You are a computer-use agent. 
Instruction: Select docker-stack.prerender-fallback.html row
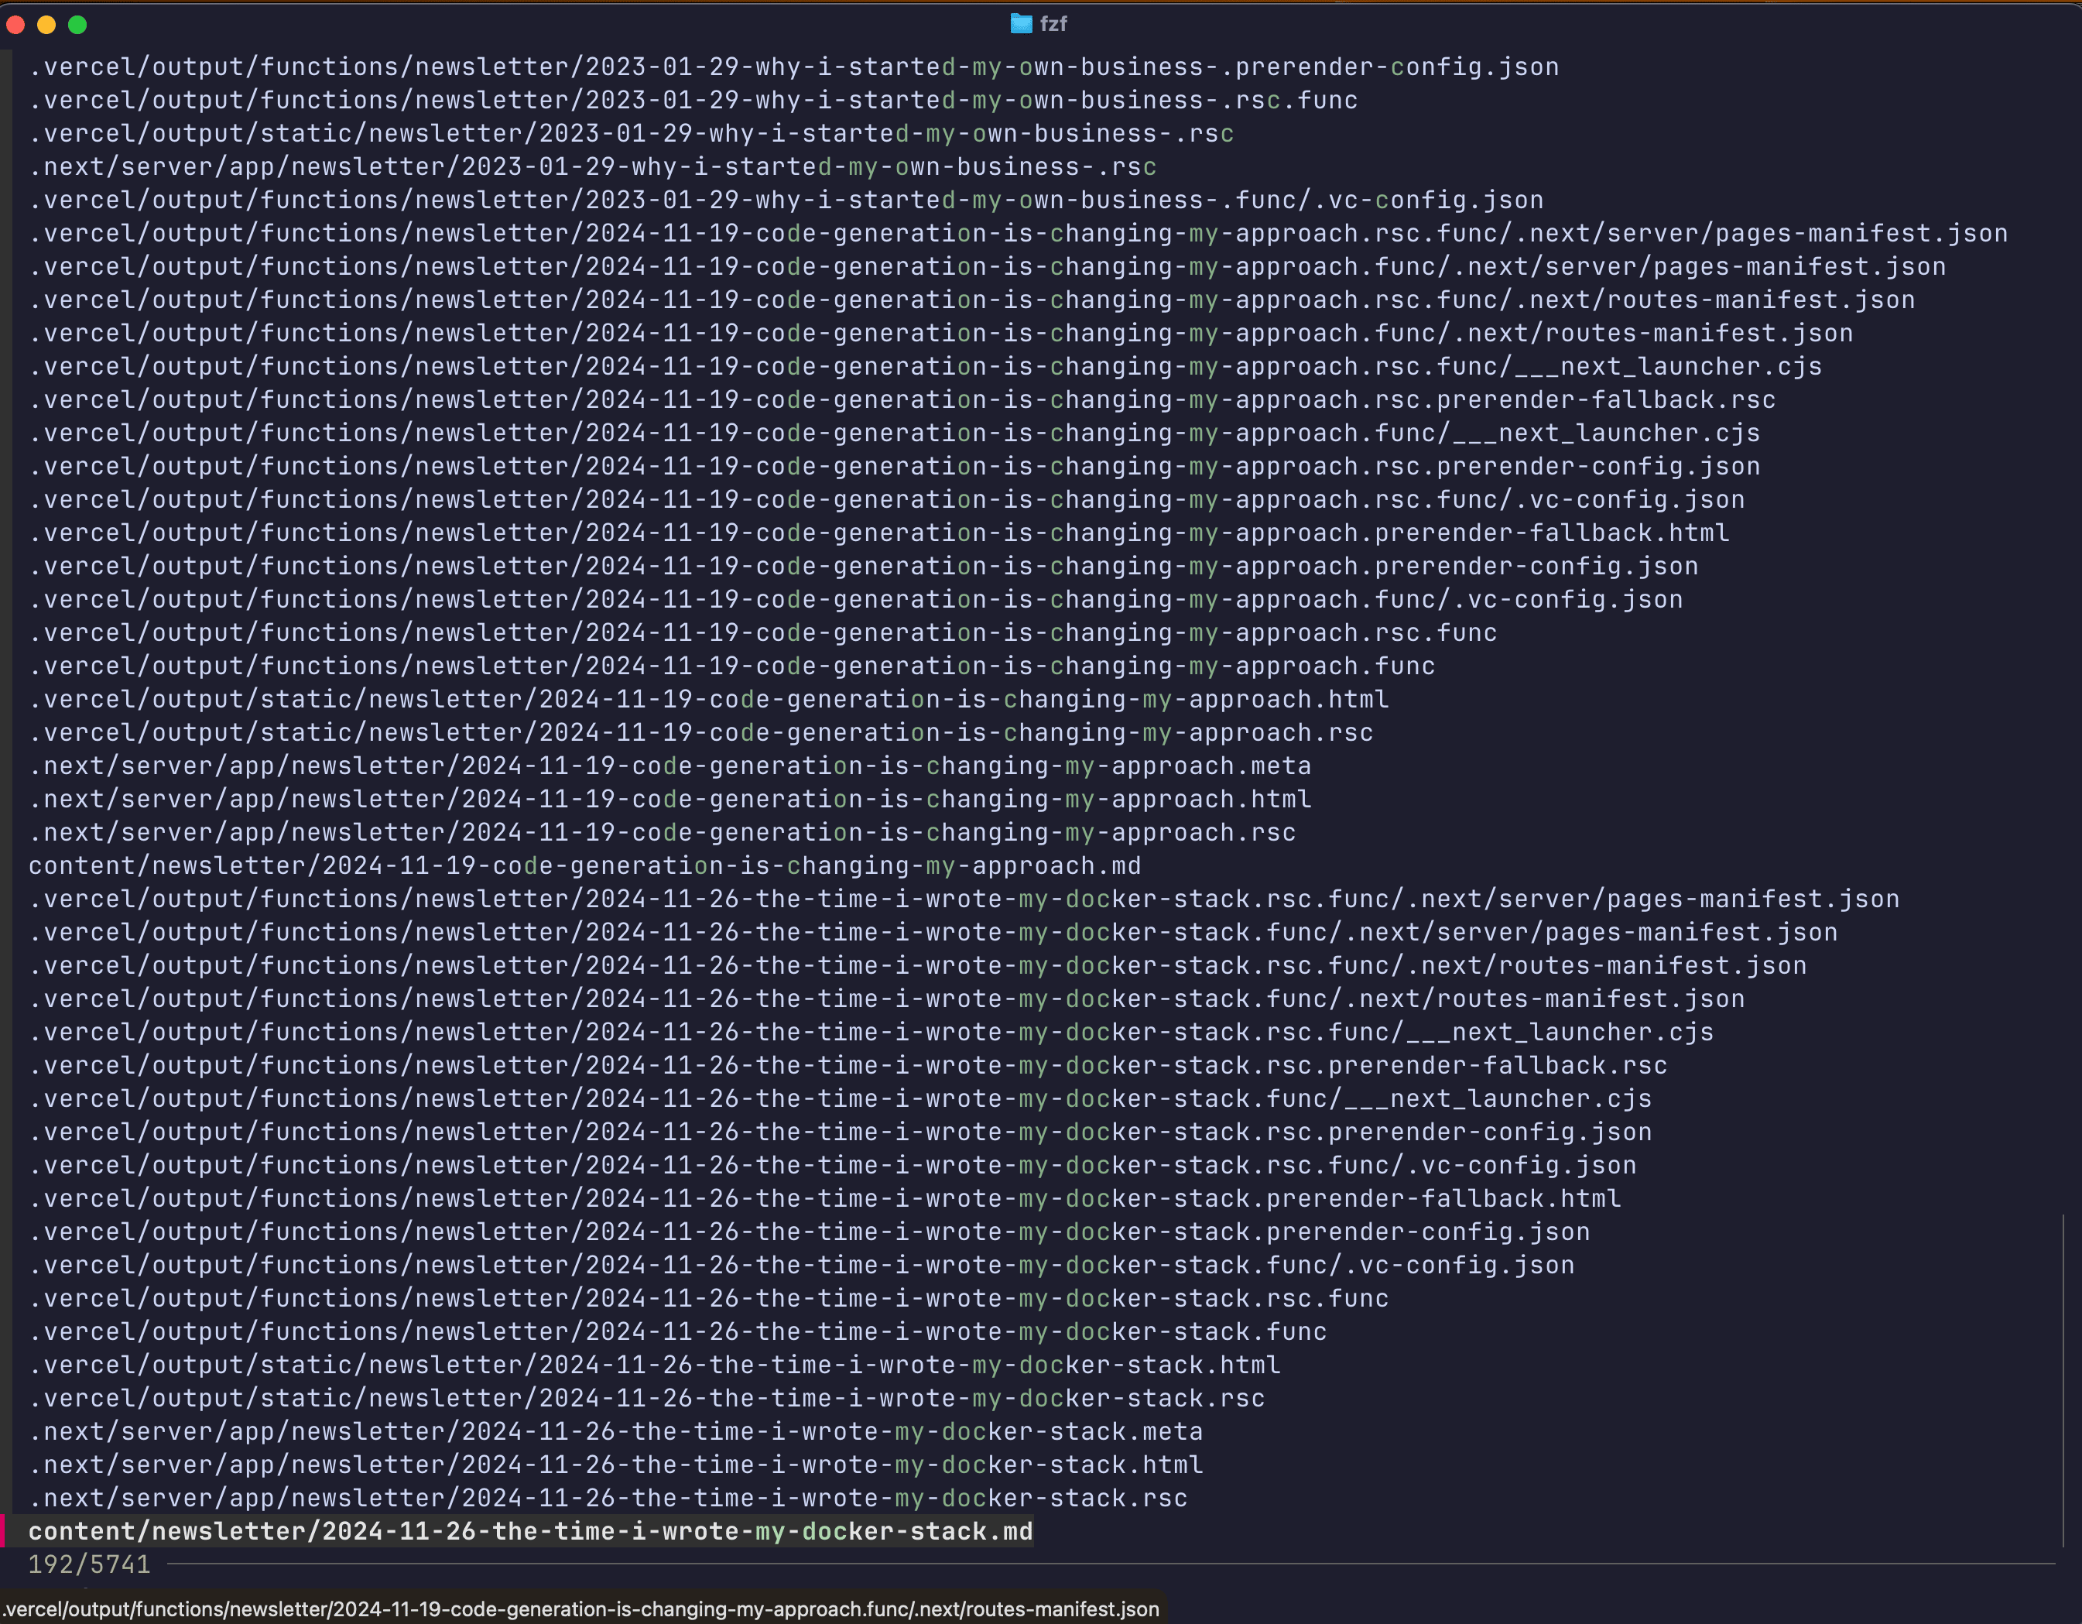[x=824, y=1199]
